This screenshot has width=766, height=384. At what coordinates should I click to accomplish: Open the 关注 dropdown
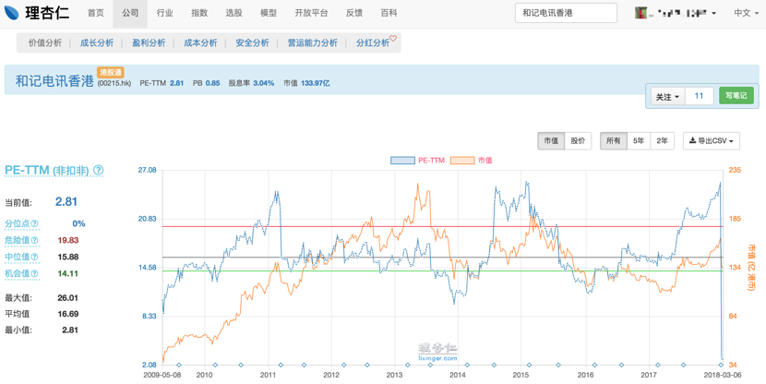(667, 96)
